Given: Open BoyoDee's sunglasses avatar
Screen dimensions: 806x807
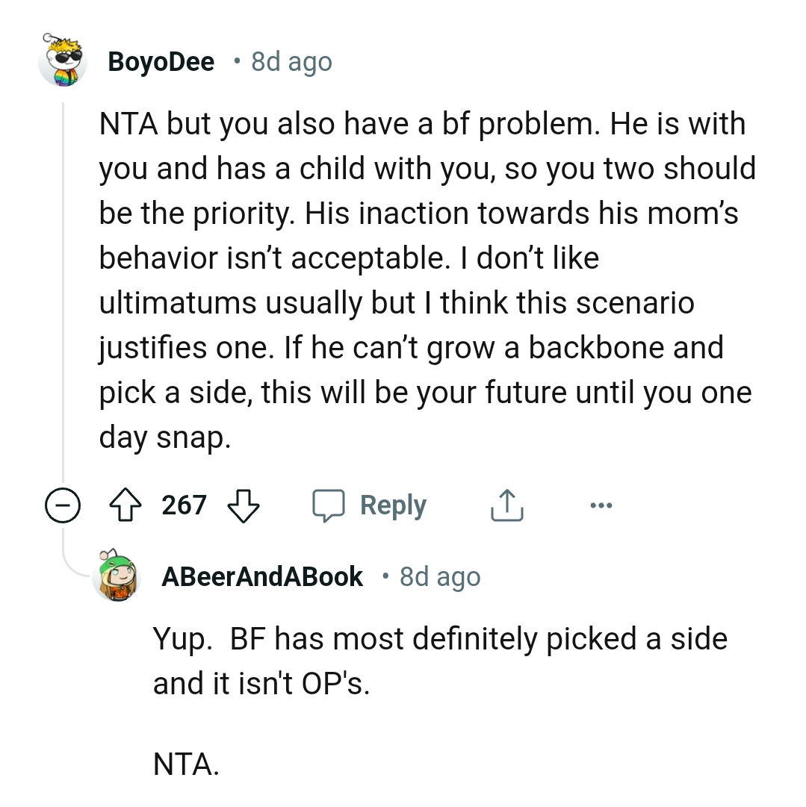Looking at the screenshot, I should pos(62,60).
